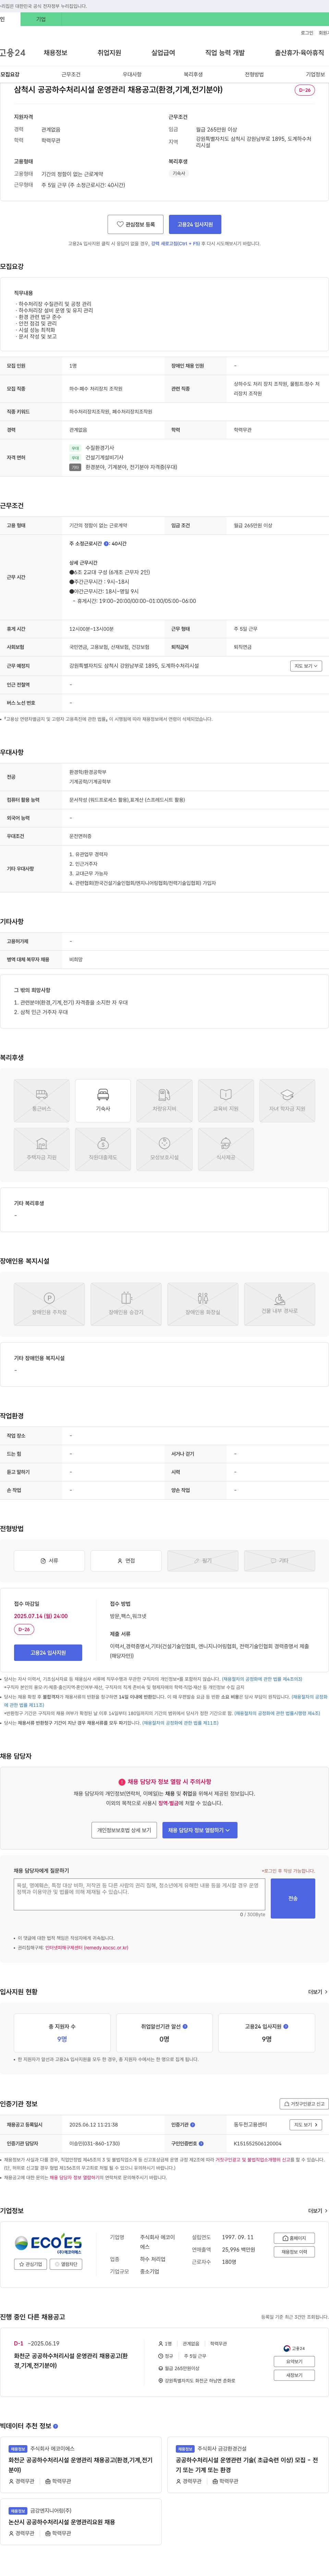Open the 취업지원 menu
Image resolution: width=329 pixels, height=2576 pixels.
[109, 53]
